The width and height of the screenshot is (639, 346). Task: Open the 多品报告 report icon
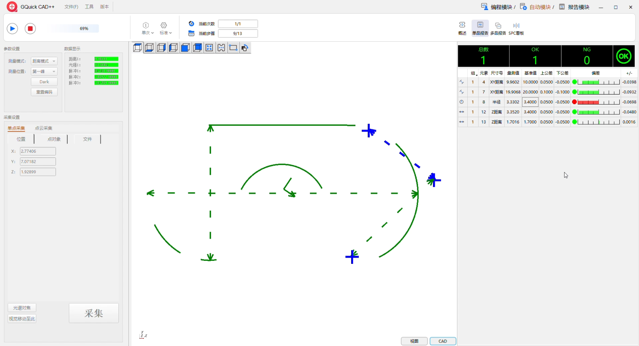point(498,29)
